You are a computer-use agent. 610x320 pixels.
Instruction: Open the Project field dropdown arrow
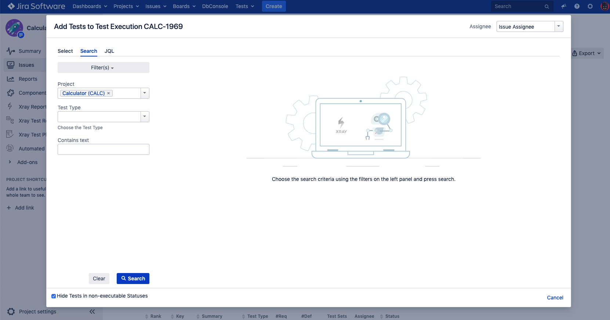(145, 93)
